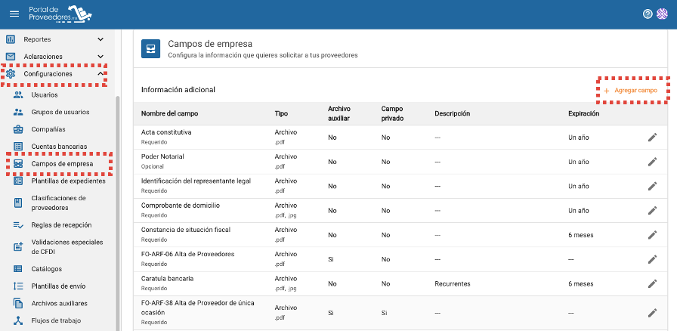Select Campos de empresa in sidebar
This screenshot has height=331, width=677.
click(x=62, y=164)
